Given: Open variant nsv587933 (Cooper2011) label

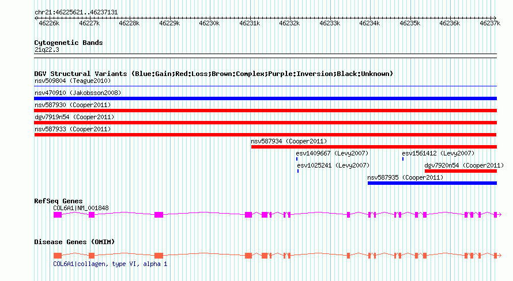Looking at the screenshot, I should coord(73,129).
